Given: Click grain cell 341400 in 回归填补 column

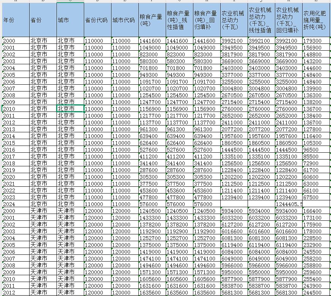Looking at the screenshot, I should click(207, 163).
